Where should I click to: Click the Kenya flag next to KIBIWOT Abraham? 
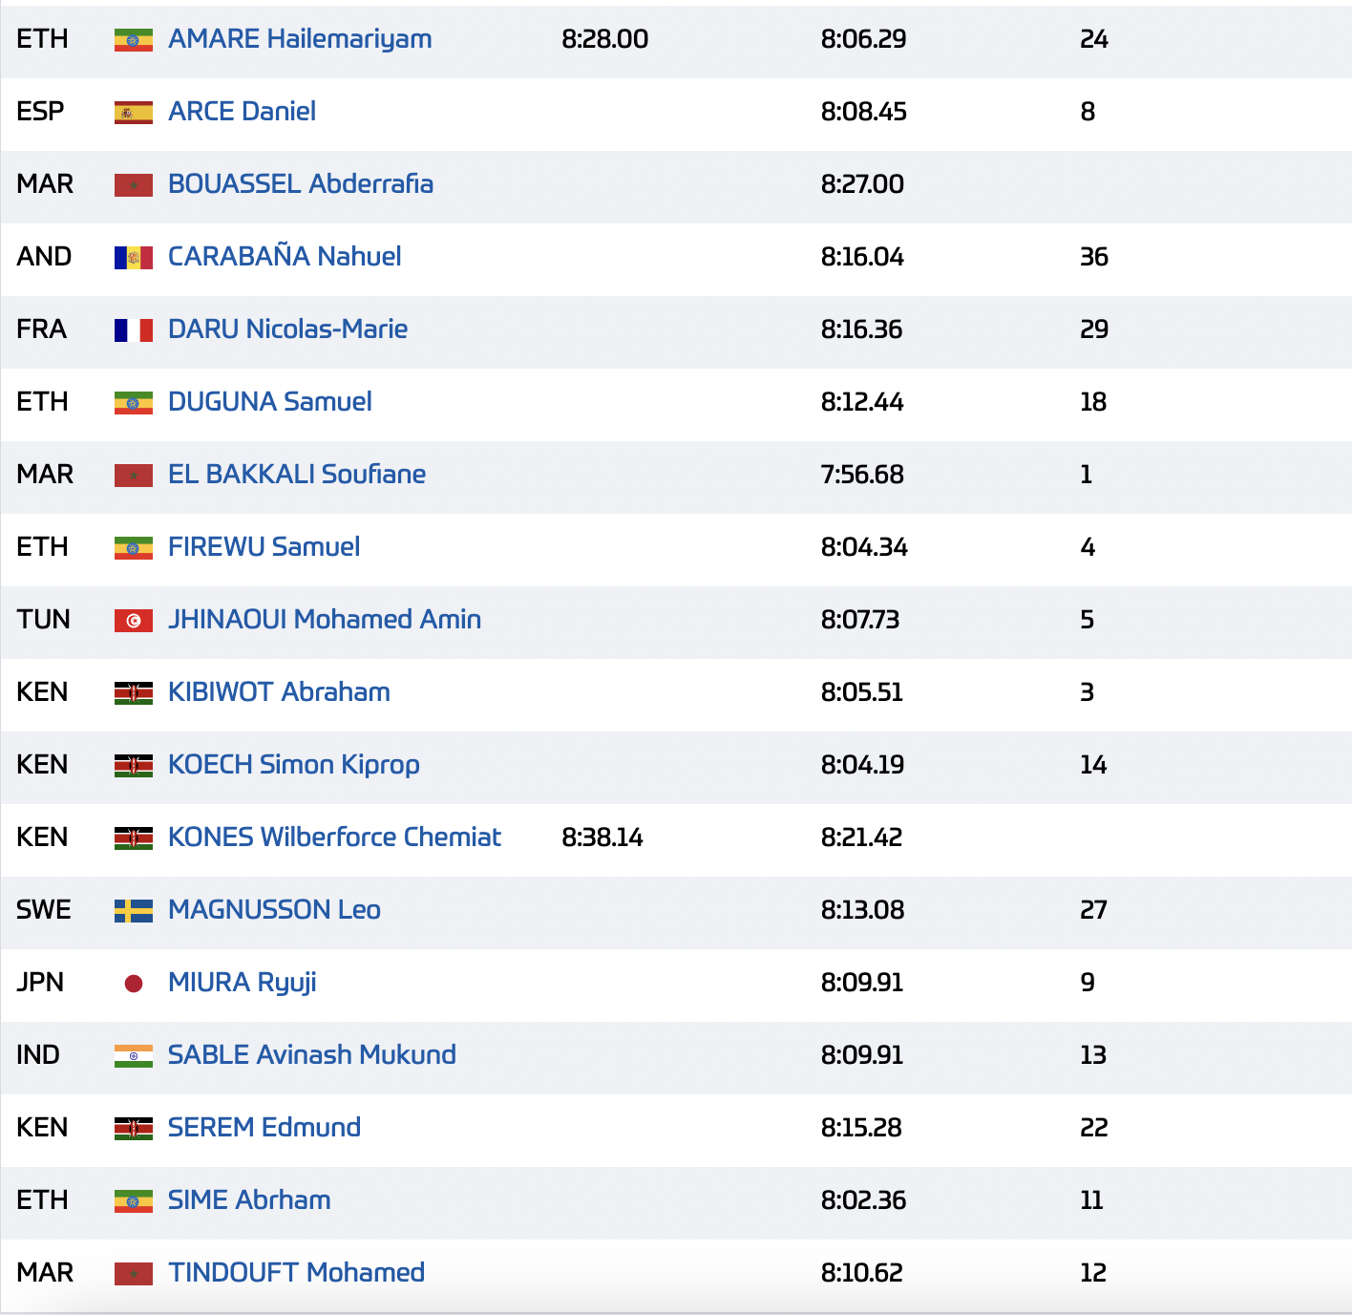(x=133, y=693)
